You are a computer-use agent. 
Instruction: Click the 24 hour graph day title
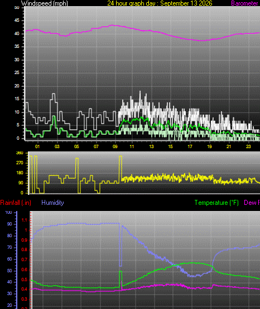click(x=160, y=3)
